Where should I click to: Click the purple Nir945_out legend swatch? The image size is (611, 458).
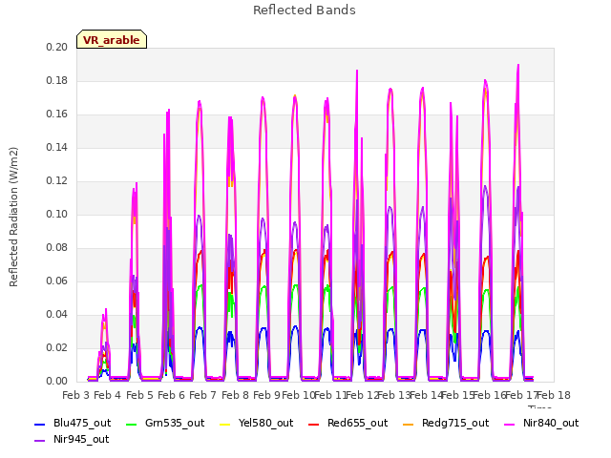tap(40, 441)
